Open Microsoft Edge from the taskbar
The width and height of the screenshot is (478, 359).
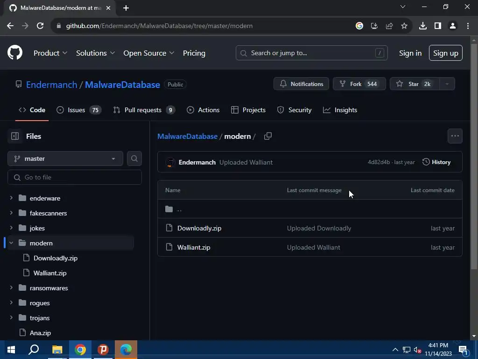[x=126, y=350]
